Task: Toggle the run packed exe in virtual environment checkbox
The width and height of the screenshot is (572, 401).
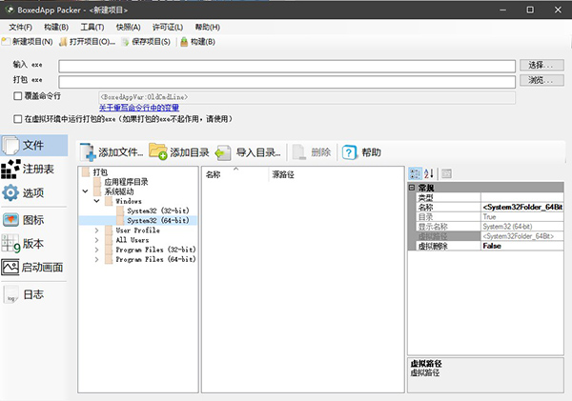Action: 18,119
